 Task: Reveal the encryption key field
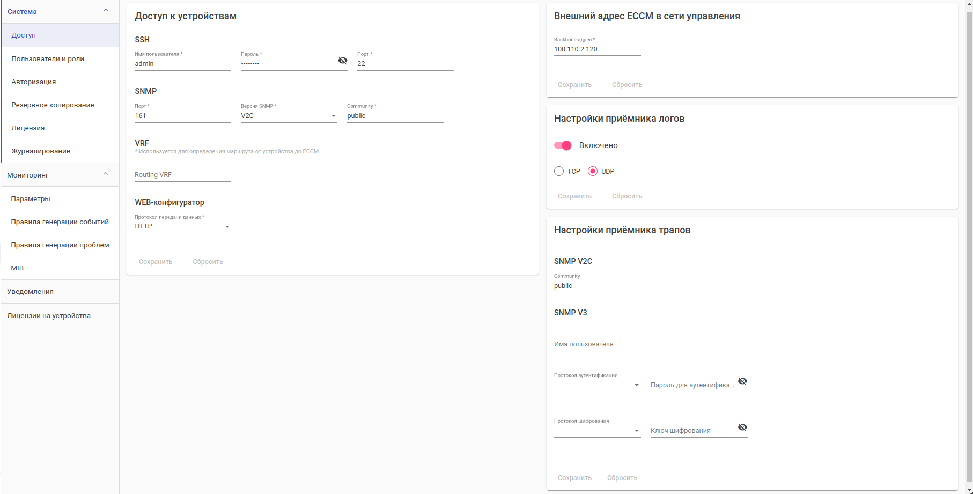pyautogui.click(x=742, y=427)
